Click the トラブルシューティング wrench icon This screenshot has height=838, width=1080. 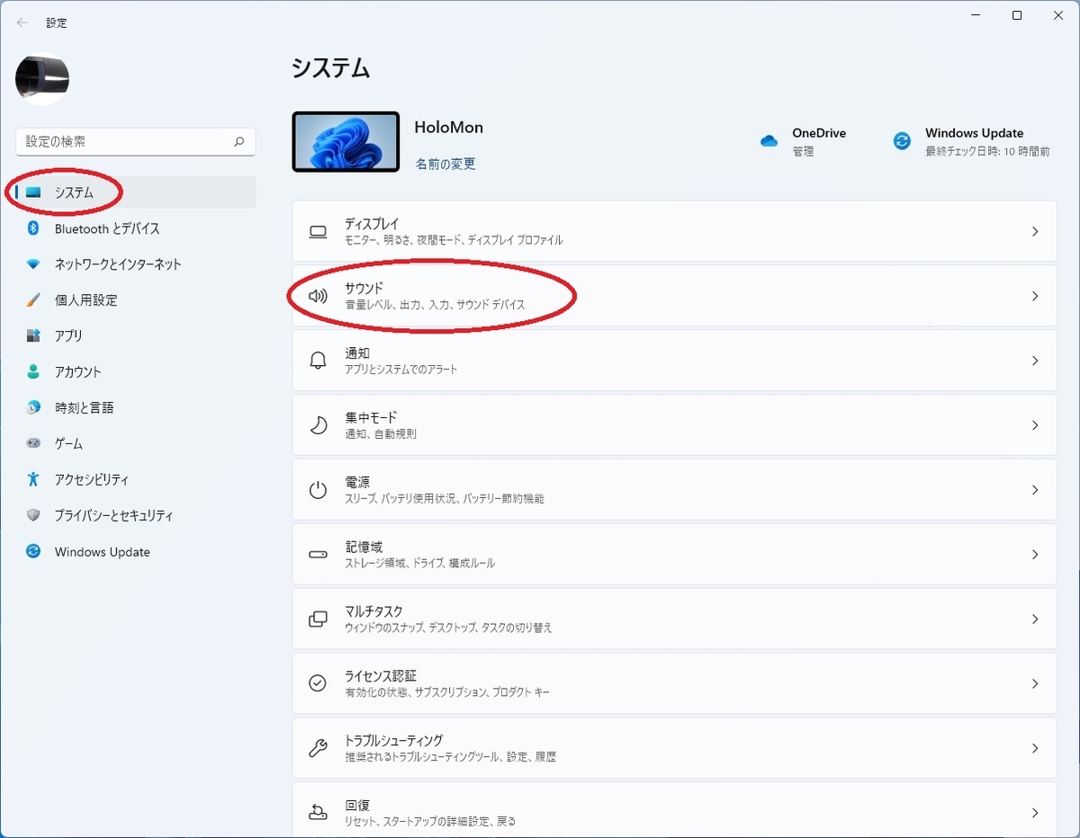click(318, 748)
